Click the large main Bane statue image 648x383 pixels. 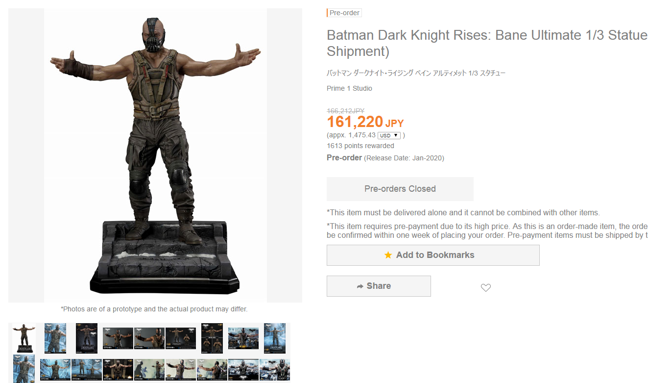(155, 155)
